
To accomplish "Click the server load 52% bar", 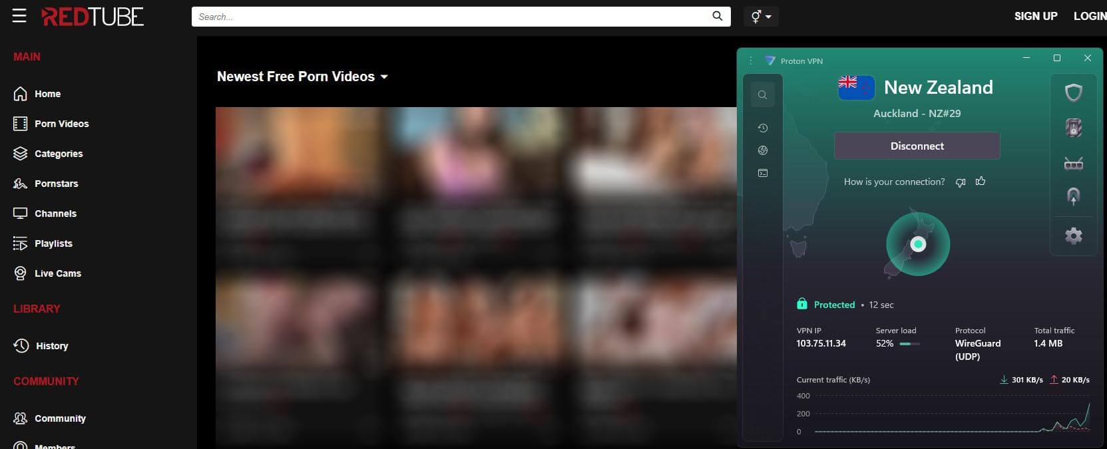I will (x=909, y=344).
